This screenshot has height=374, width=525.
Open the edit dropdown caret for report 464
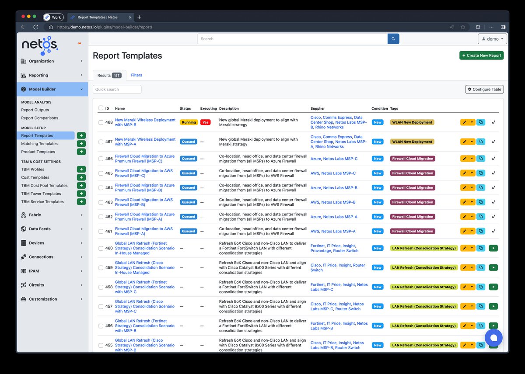(x=472, y=187)
